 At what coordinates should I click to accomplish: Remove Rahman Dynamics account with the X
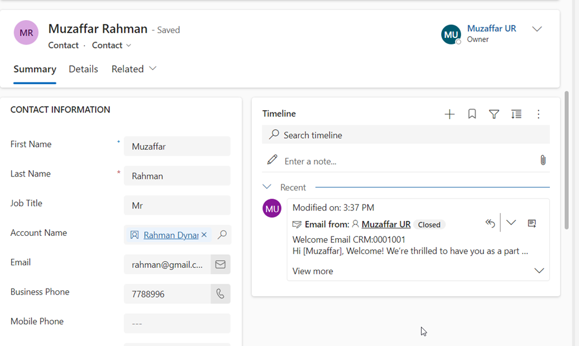pyautogui.click(x=204, y=235)
